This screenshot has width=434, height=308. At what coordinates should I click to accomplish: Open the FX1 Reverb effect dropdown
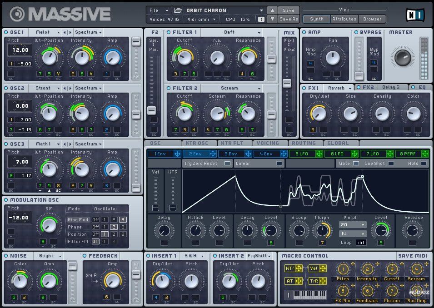(x=338, y=88)
